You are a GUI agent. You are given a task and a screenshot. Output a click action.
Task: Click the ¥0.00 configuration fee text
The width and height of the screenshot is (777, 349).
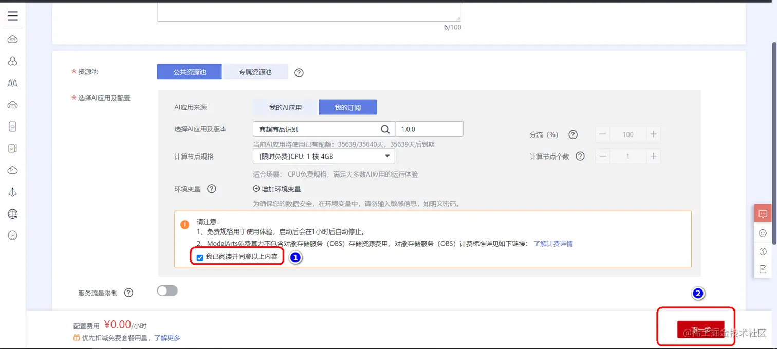pos(118,324)
